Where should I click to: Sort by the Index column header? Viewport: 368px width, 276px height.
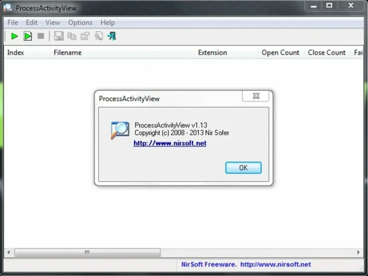click(27, 52)
